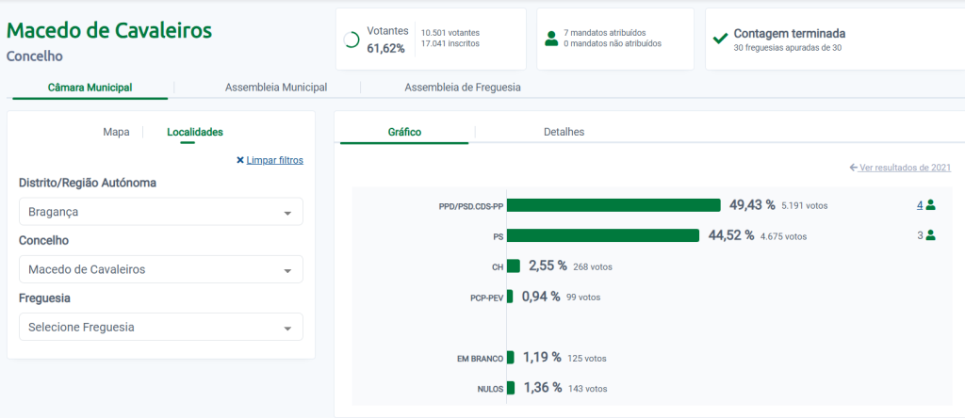Open the Concelho dropdown showing Macedo de Cavaleiros
965x418 pixels.
160,269
